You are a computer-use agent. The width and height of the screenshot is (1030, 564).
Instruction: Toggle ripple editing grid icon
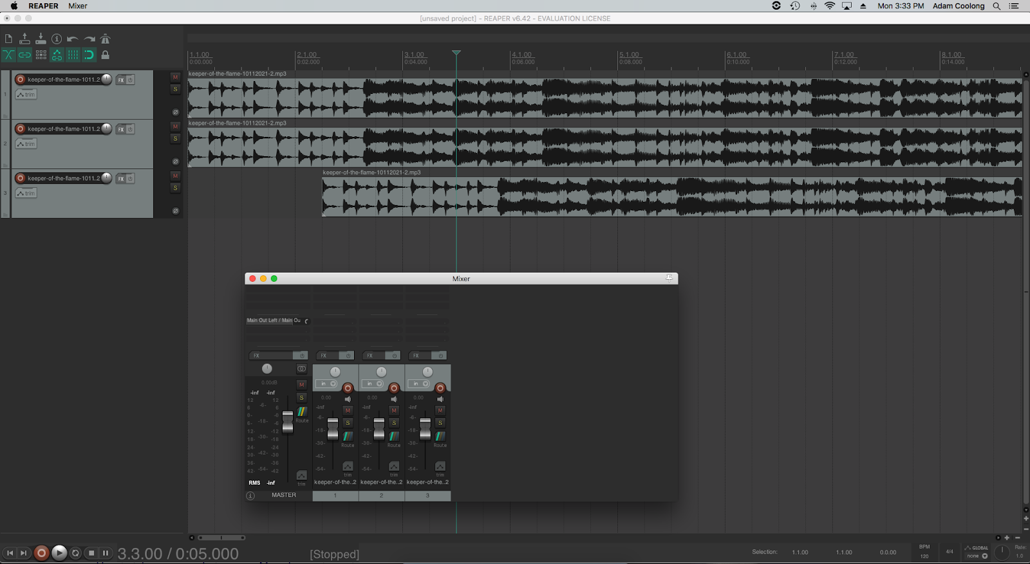41,55
